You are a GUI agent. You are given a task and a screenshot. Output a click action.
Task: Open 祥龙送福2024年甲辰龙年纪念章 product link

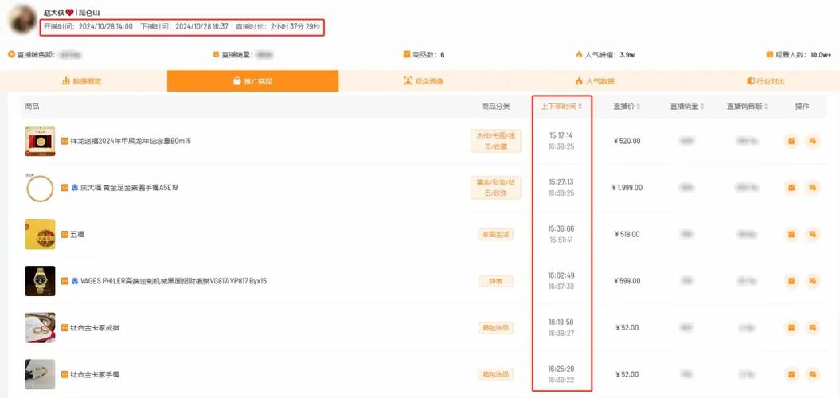131,141
